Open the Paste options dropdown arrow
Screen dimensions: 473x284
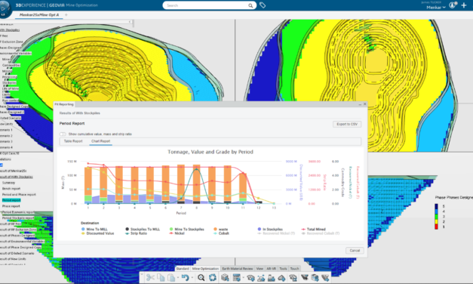tap(178, 278)
